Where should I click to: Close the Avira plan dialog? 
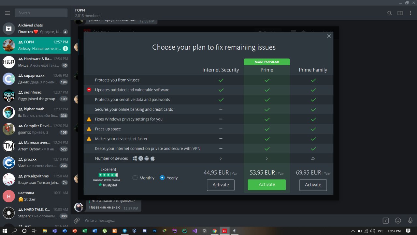329,36
